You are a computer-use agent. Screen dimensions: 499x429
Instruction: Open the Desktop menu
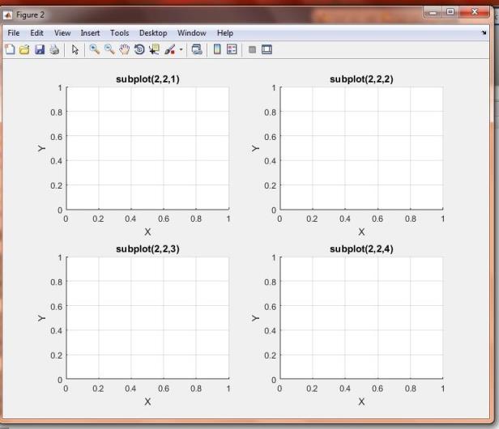153,33
